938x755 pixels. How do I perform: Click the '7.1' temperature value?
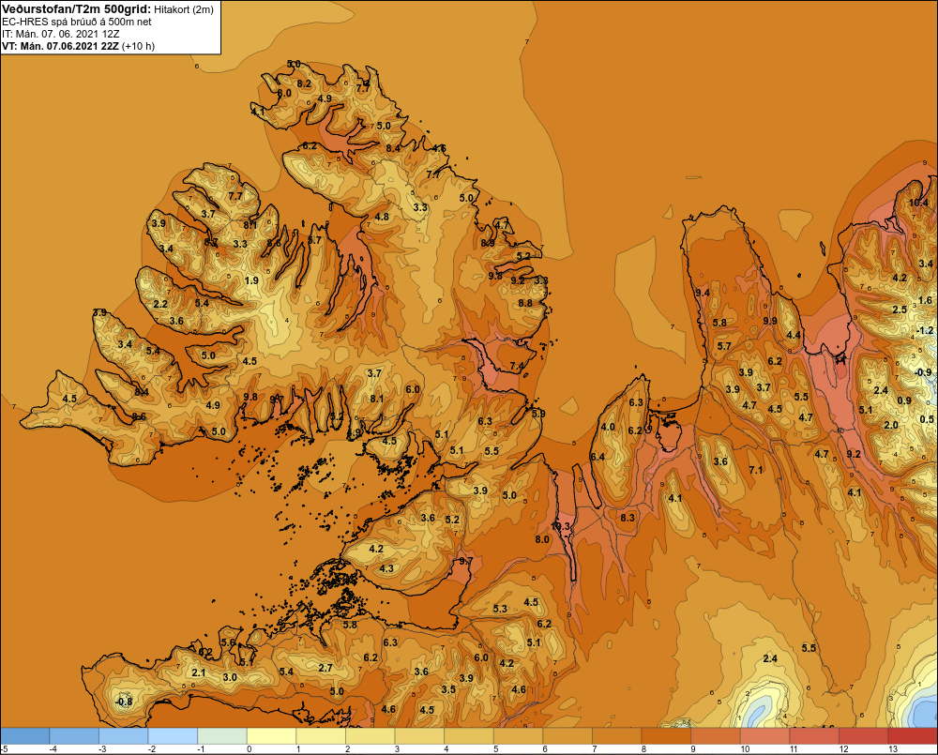point(756,470)
